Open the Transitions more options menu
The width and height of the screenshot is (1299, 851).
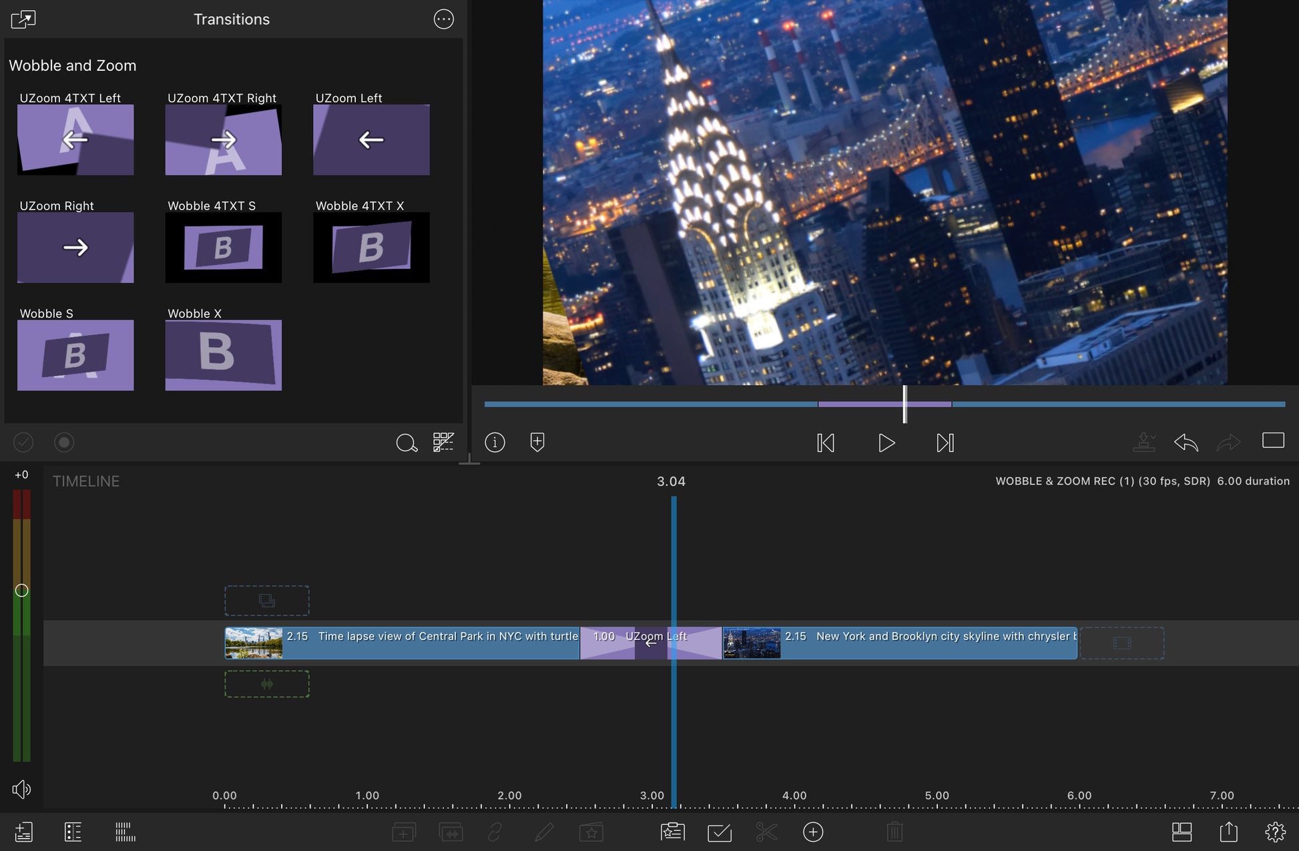tap(444, 19)
